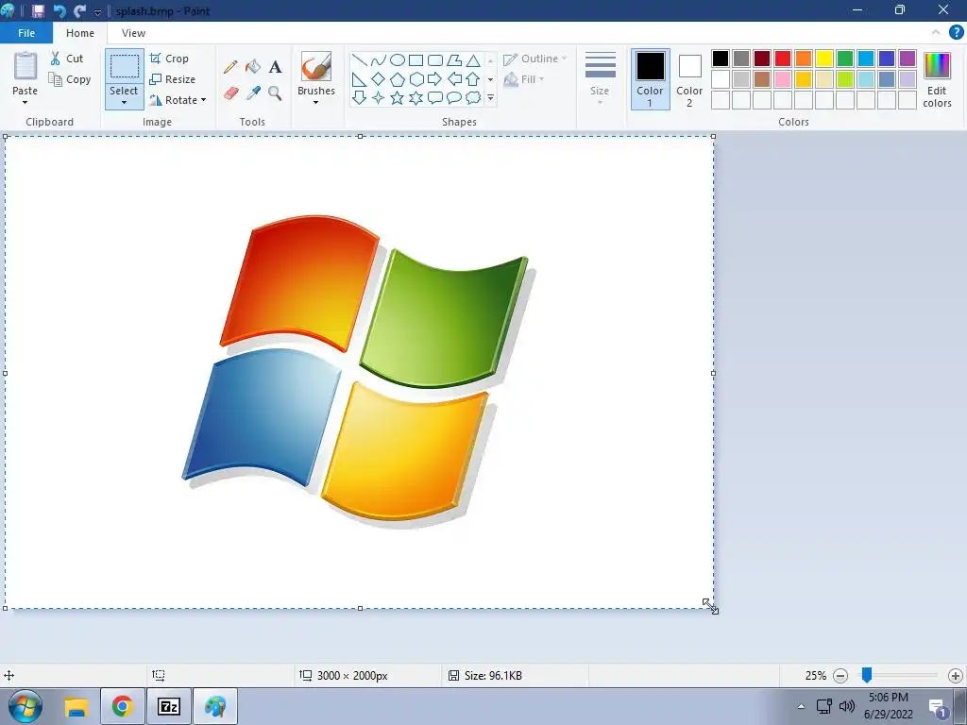
Task: Click the rectangular Select tool button
Action: pos(124,67)
